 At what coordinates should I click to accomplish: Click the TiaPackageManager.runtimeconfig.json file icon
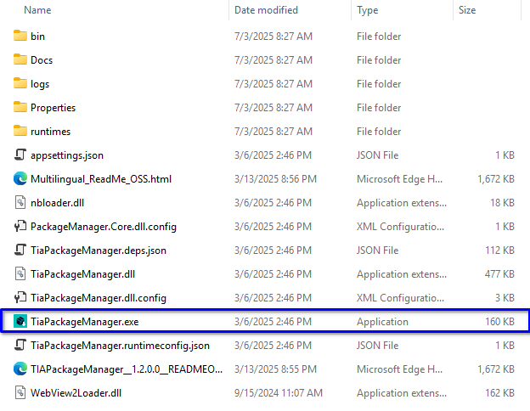[x=20, y=345]
